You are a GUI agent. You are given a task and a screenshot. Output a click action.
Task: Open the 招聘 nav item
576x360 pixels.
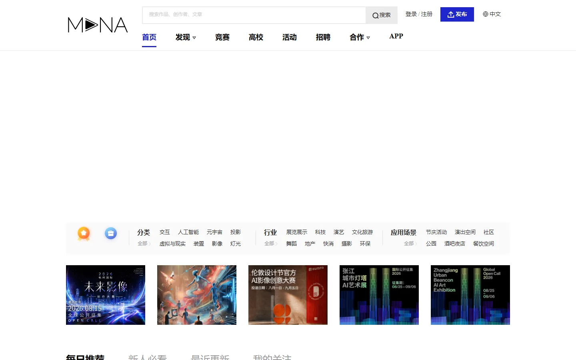pos(323,37)
